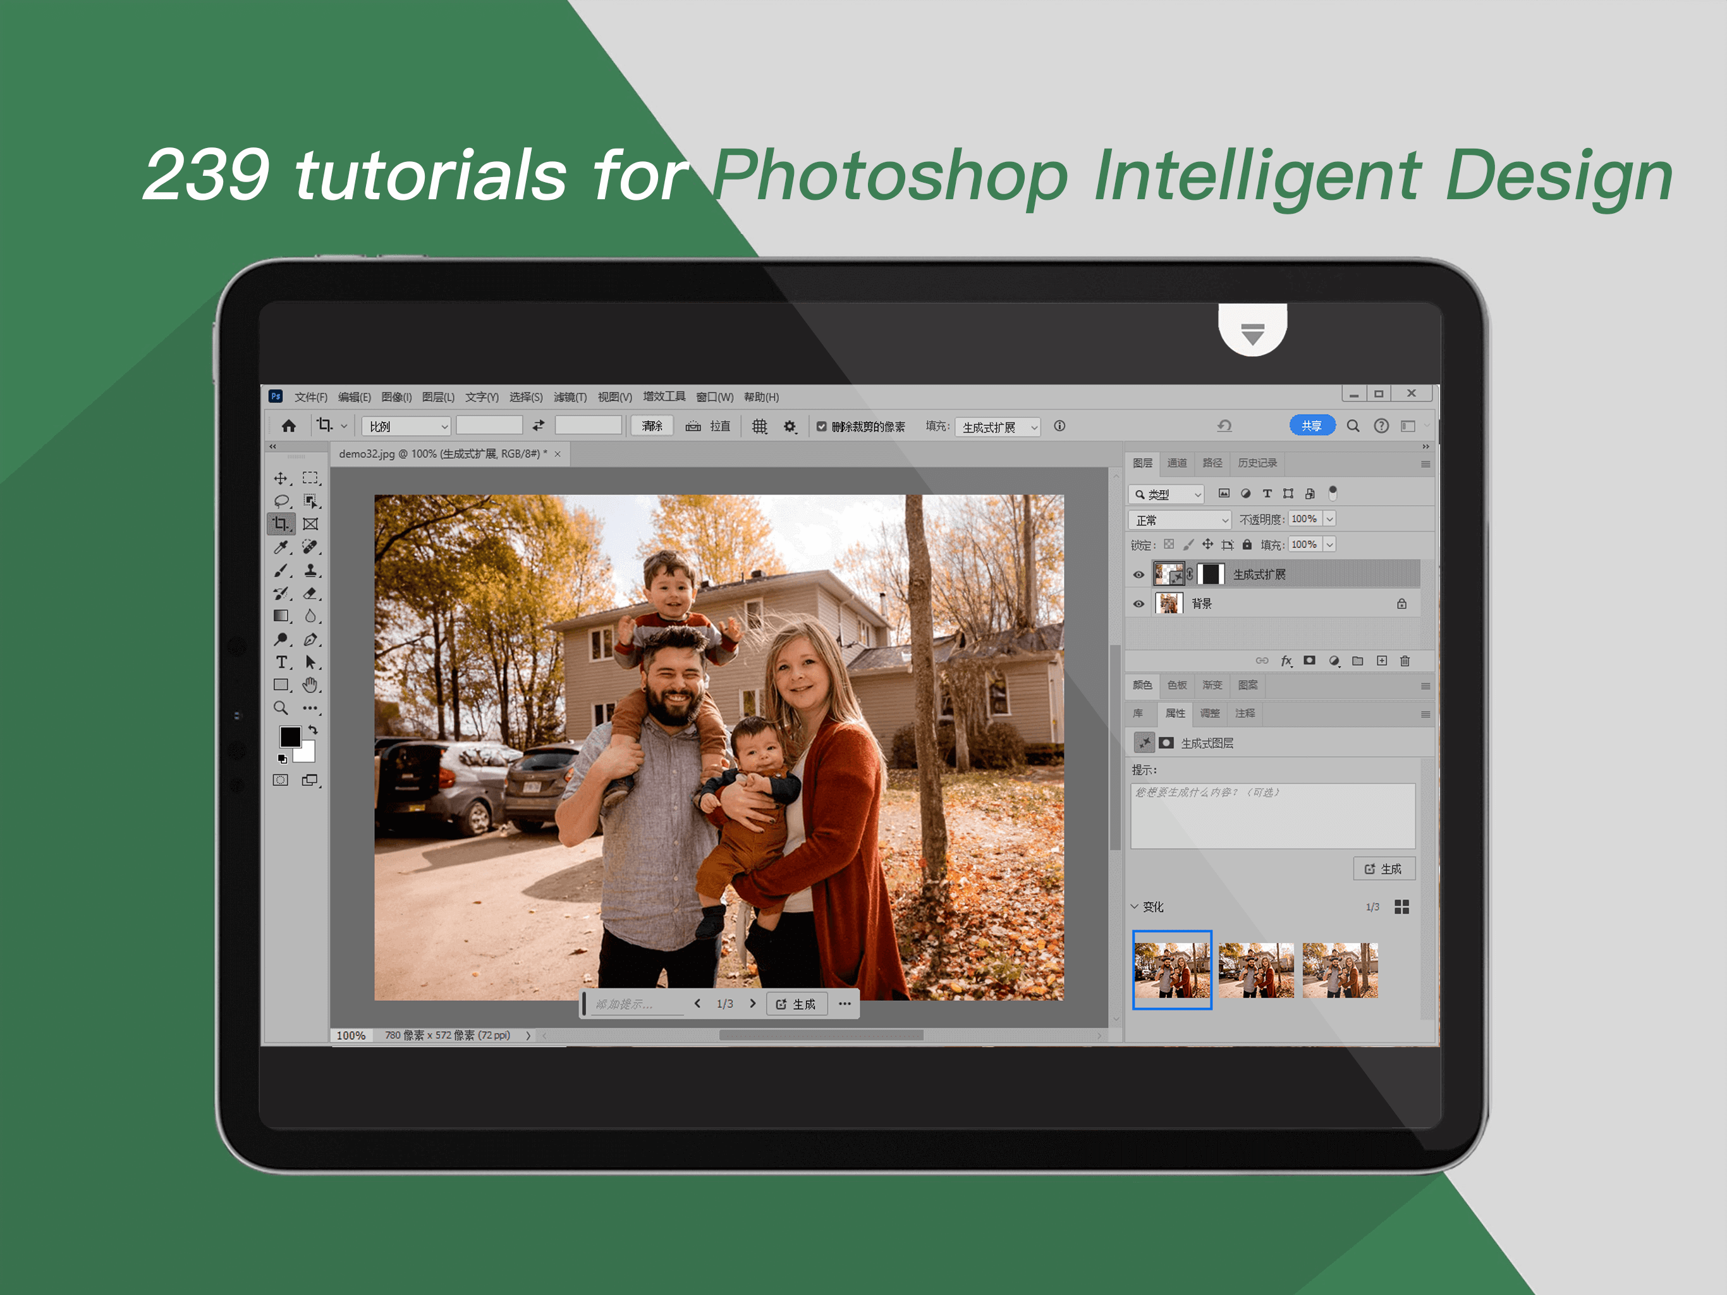Open the 比例 ratio dropdown
The height and width of the screenshot is (1295, 1727).
(x=406, y=426)
